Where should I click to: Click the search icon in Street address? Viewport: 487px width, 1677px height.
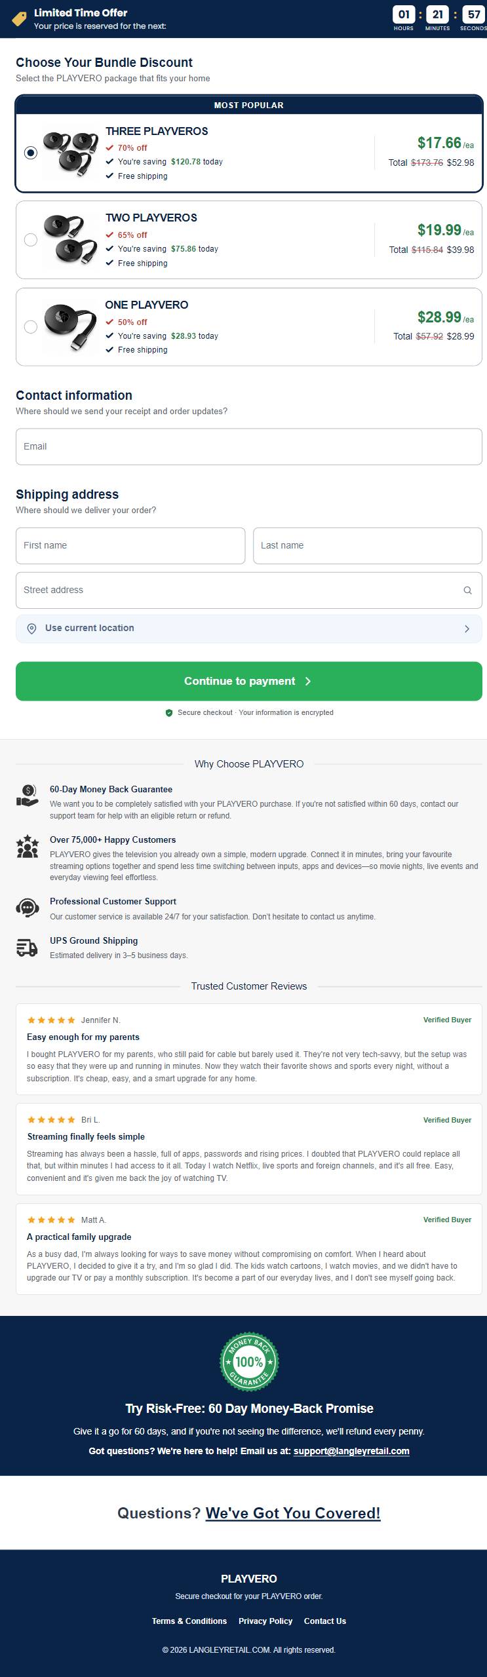pos(467,590)
